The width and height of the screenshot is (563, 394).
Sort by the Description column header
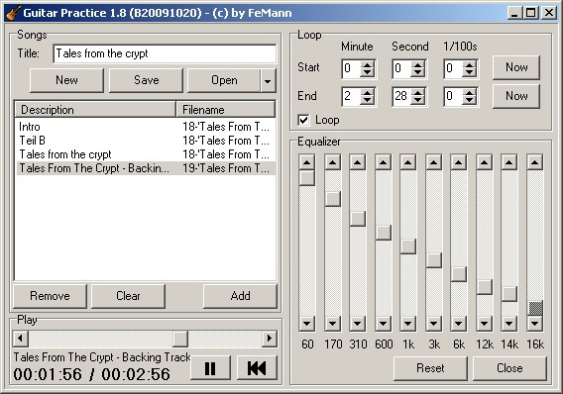point(95,110)
